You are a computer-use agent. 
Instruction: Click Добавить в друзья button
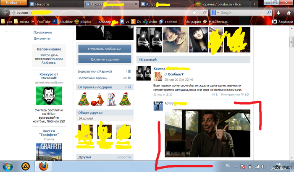(105, 59)
